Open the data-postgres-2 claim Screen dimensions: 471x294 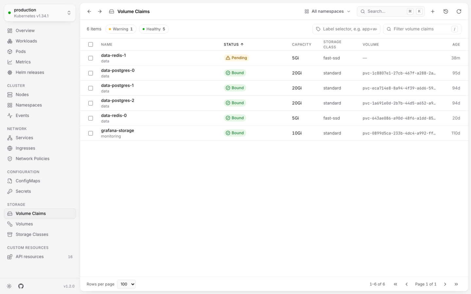click(x=118, y=101)
